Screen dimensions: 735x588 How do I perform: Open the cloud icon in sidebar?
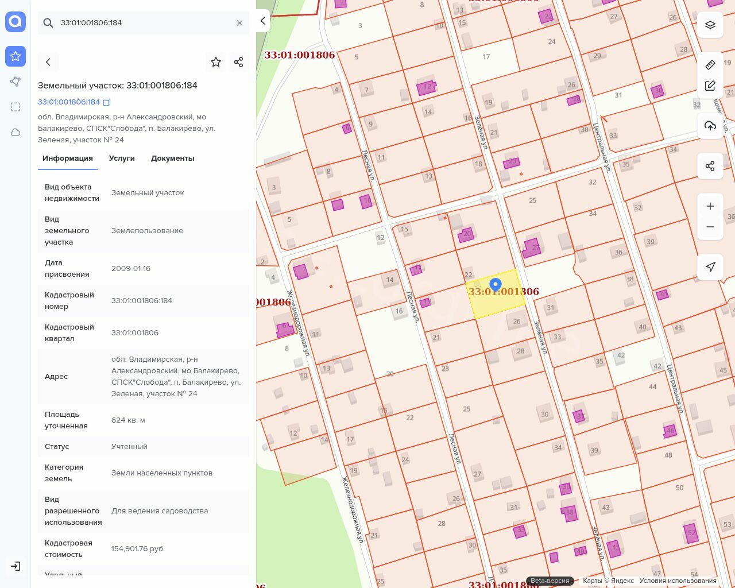pos(16,132)
